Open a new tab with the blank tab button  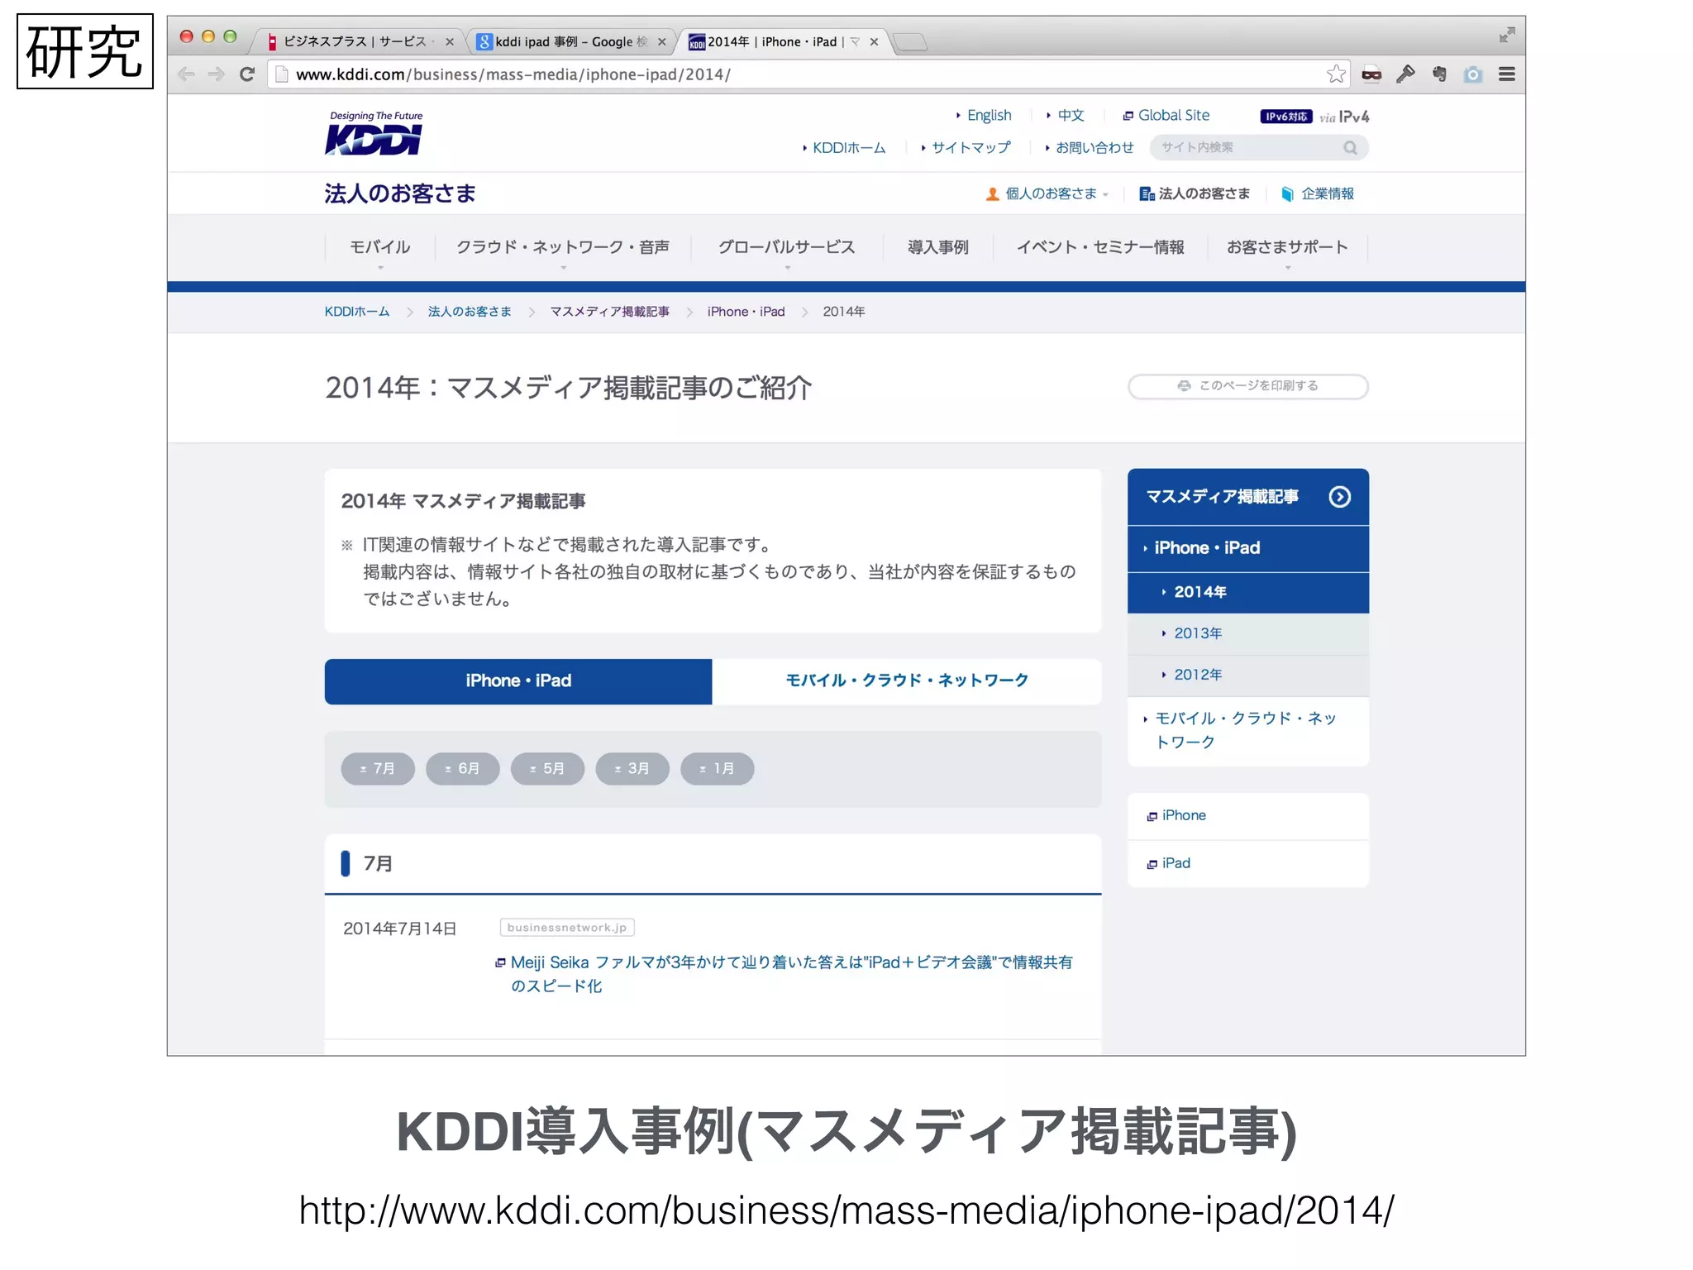(910, 41)
